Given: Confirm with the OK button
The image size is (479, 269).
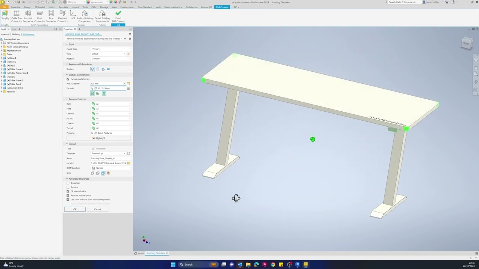Looking at the screenshot, I should (75, 209).
